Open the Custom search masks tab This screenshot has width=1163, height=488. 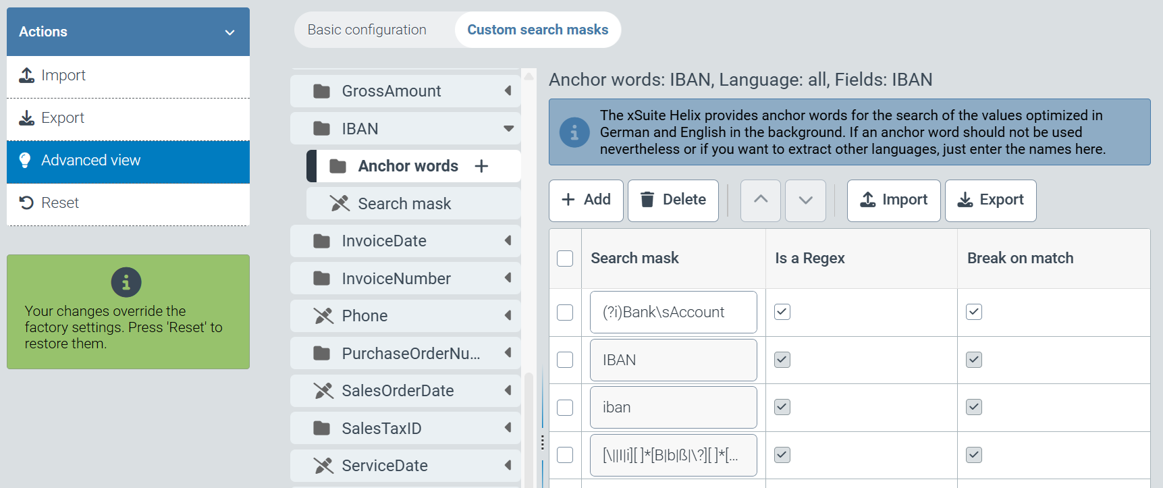click(537, 30)
